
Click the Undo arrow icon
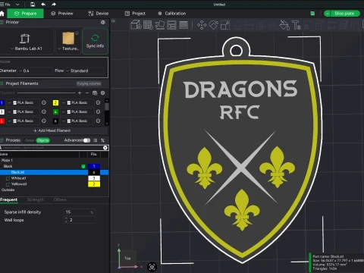[43, 5]
